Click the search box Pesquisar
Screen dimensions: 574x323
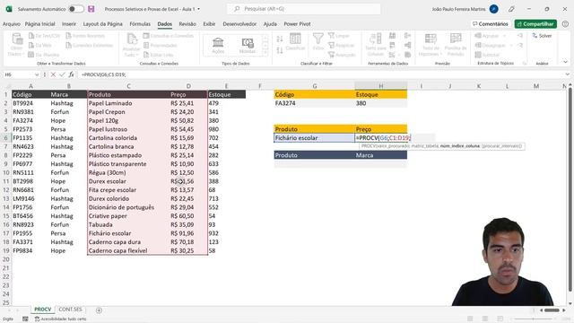(x=303, y=9)
